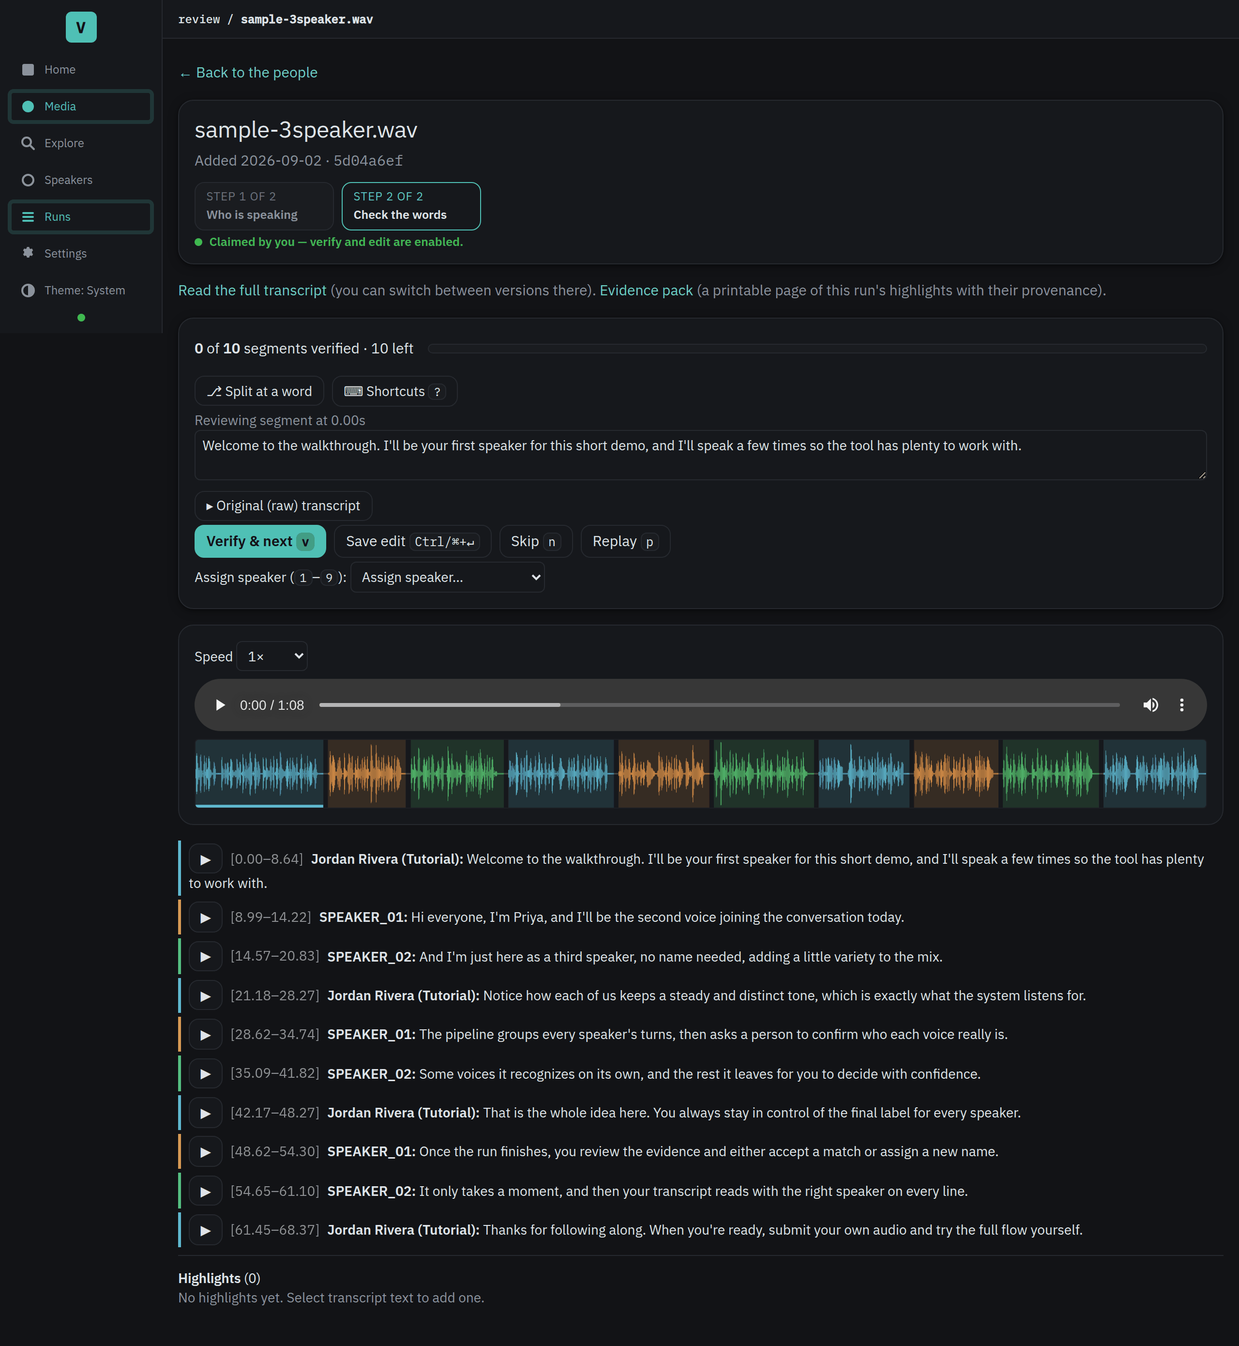The width and height of the screenshot is (1239, 1346).
Task: Play segment 35.09–41.82
Action: click(205, 1074)
